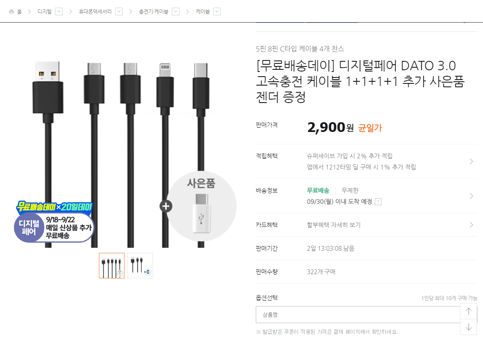Open 카드혜택 details with right chevron
The height and width of the screenshot is (341, 483).
(x=471, y=225)
